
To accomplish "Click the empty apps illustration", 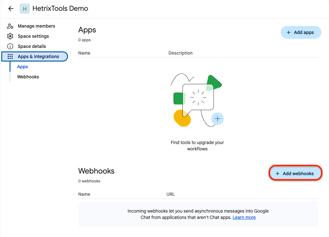I will (x=197, y=100).
